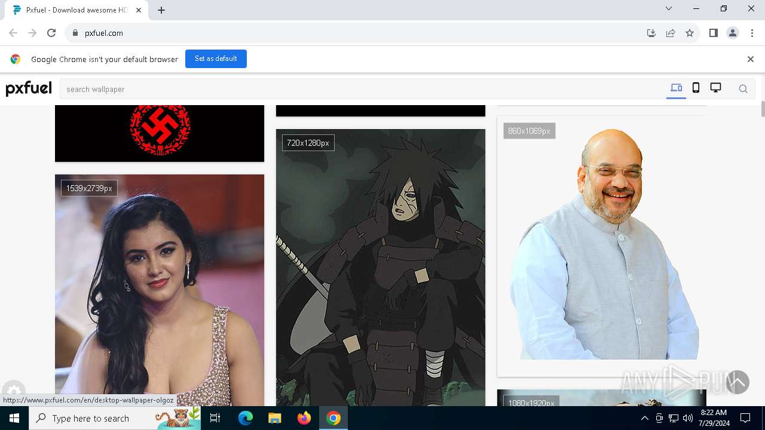This screenshot has width=765, height=430.
Task: Show hidden system tray icons
Action: pos(644,418)
